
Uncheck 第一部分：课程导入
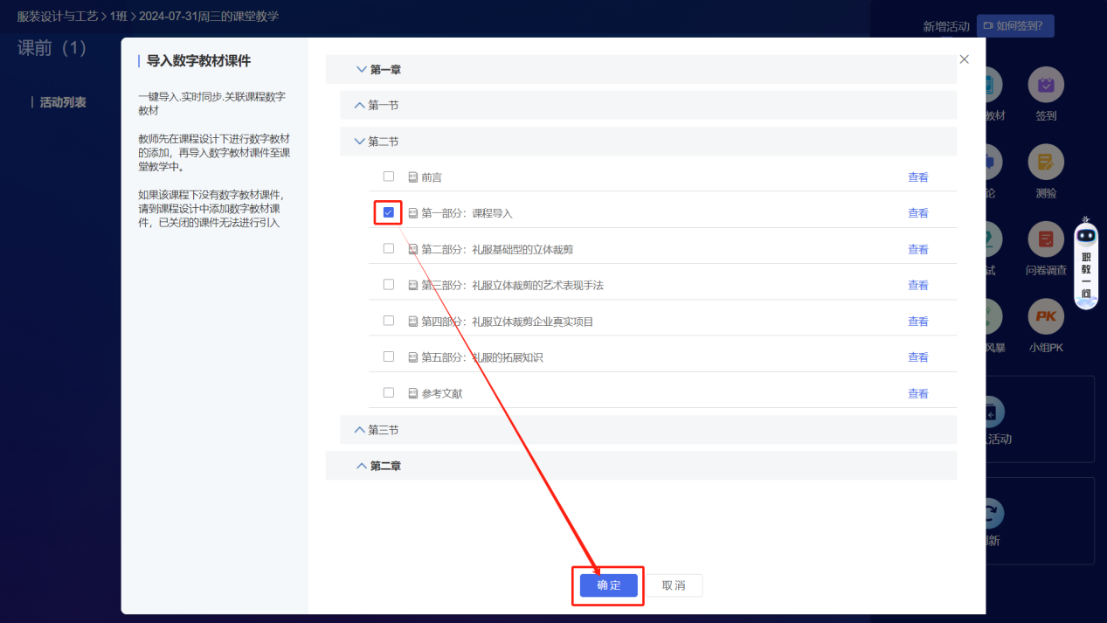coord(388,211)
